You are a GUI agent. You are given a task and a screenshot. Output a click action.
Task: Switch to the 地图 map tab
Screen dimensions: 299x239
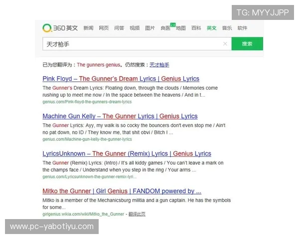pyautogui.click(x=181, y=28)
